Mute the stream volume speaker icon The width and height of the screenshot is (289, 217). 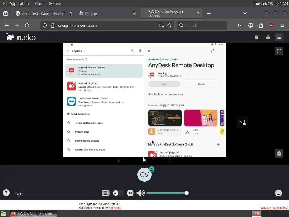[x=141, y=193]
